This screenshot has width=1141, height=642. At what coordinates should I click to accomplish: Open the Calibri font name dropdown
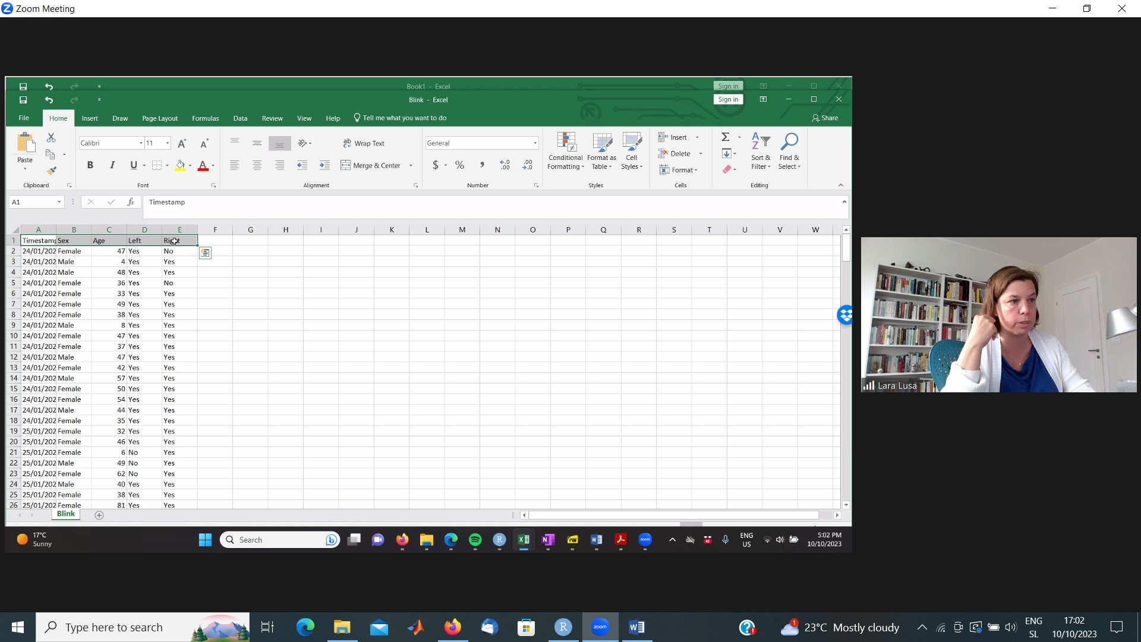(141, 143)
